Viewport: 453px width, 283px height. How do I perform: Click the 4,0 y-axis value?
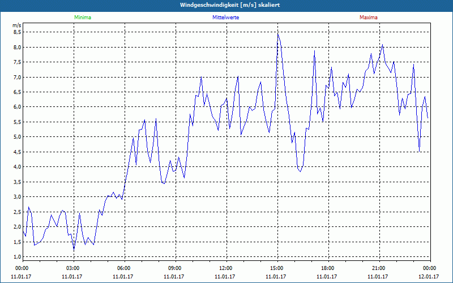(18, 167)
